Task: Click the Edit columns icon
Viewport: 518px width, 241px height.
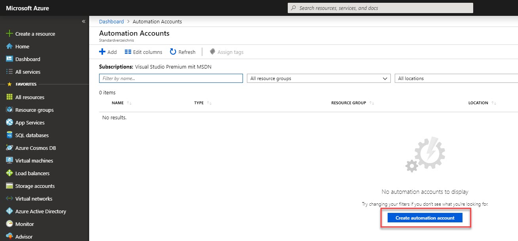Action: click(x=128, y=52)
